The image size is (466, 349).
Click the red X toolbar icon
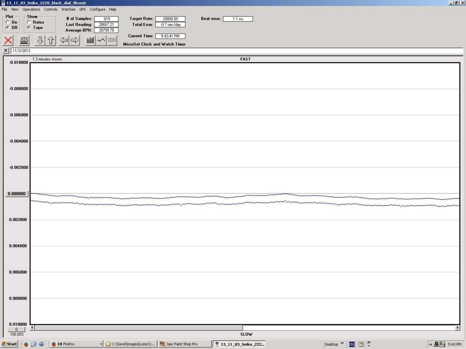click(8, 40)
